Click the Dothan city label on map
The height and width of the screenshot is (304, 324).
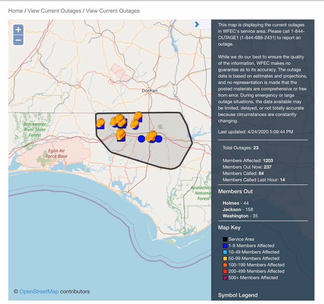click(150, 91)
